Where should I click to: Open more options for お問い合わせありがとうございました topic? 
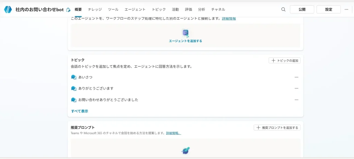(x=296, y=100)
